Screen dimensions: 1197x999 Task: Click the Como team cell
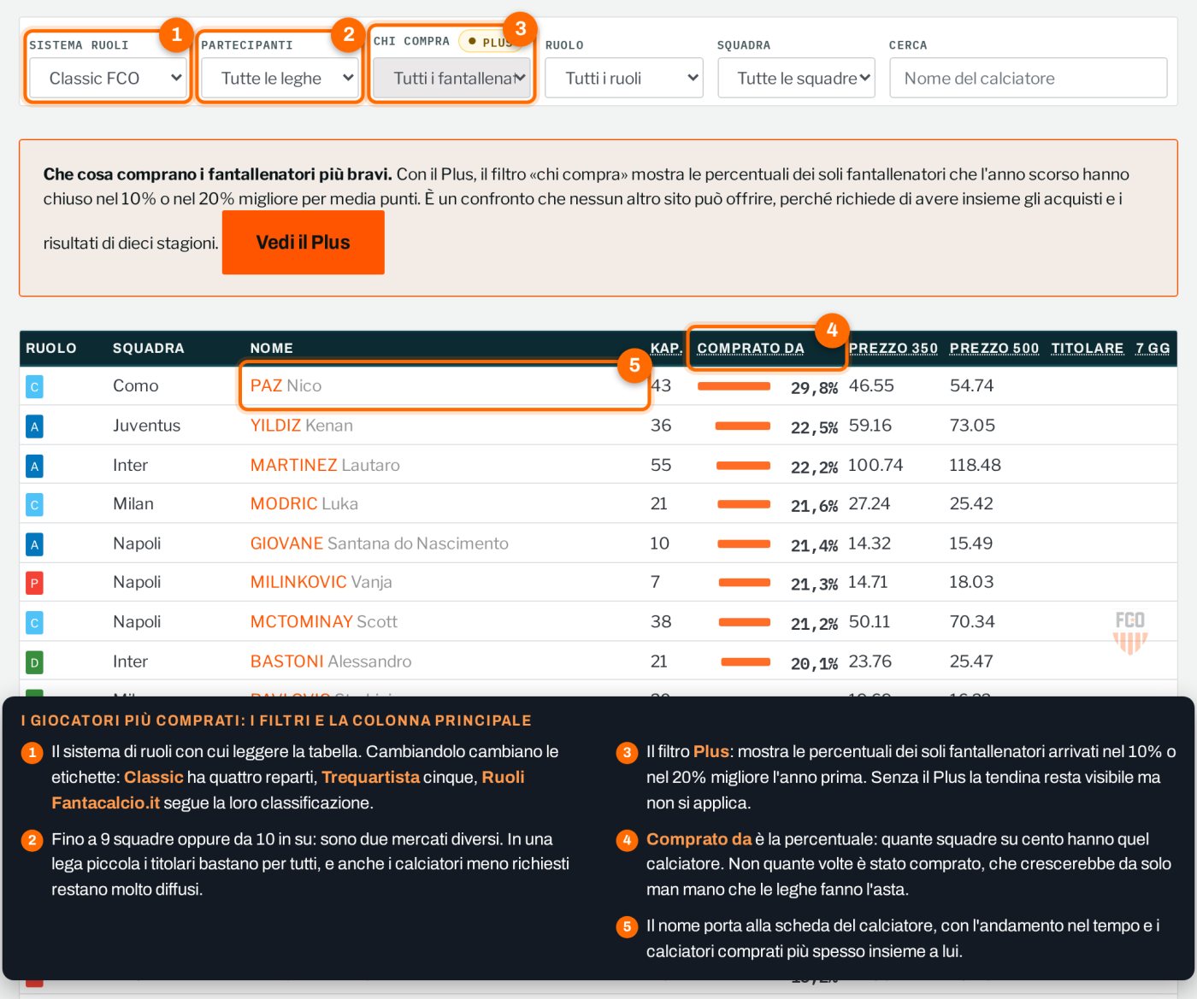tap(136, 386)
